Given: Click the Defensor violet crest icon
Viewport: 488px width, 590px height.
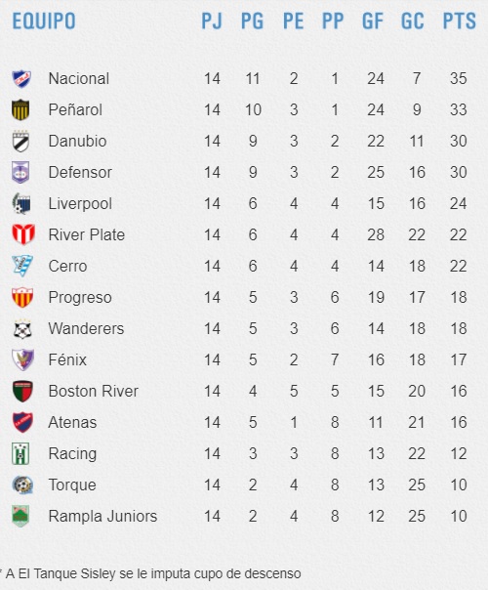Looking at the screenshot, I should [x=20, y=172].
